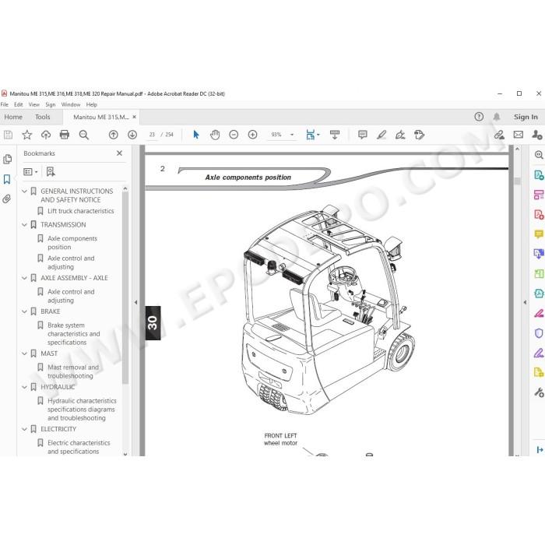Viewport: 545px width, 545px height.
Task: Open Lift truck characteristics bookmark
Action: coord(81,211)
